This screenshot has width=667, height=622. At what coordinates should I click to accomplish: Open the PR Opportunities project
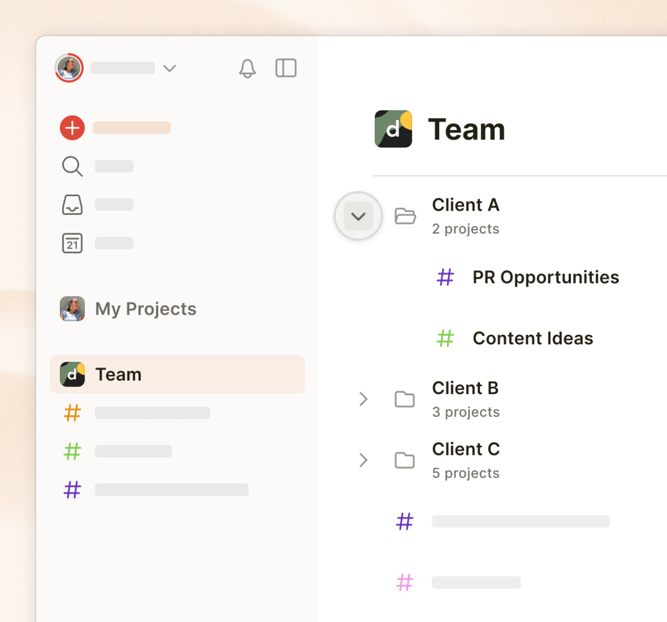(x=546, y=277)
